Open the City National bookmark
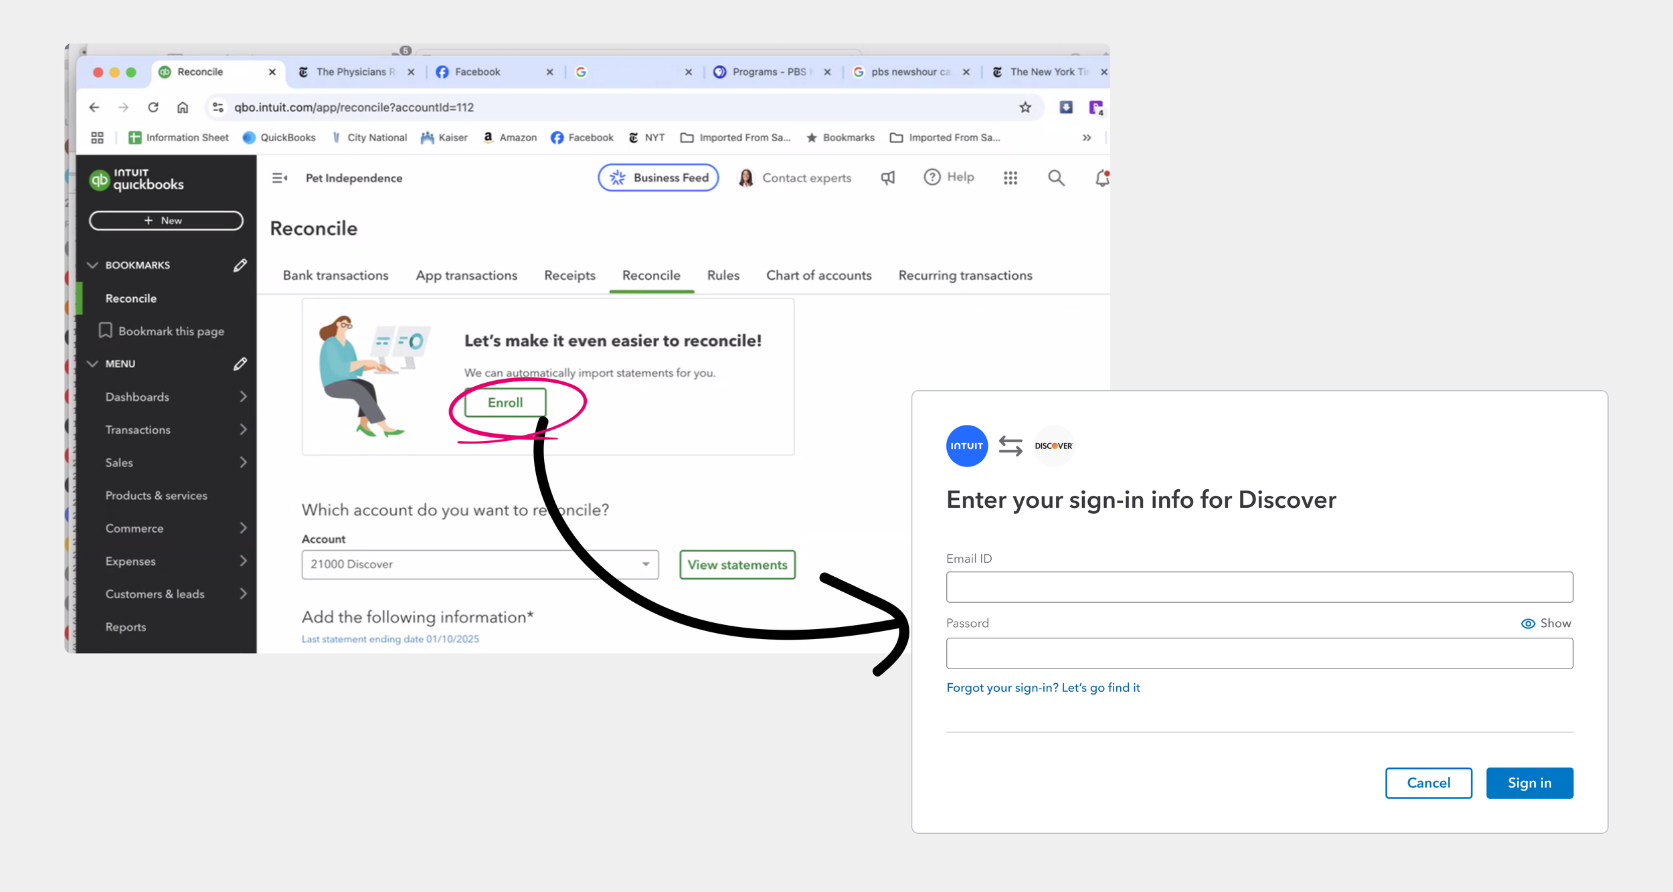1673x892 pixels. pos(369,137)
